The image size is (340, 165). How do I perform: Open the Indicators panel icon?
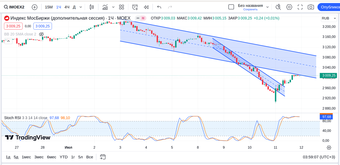pyautogui.click(x=105, y=7)
